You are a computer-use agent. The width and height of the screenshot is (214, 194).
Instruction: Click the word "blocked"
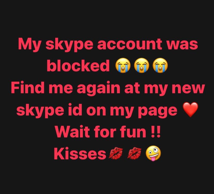coord(78,66)
